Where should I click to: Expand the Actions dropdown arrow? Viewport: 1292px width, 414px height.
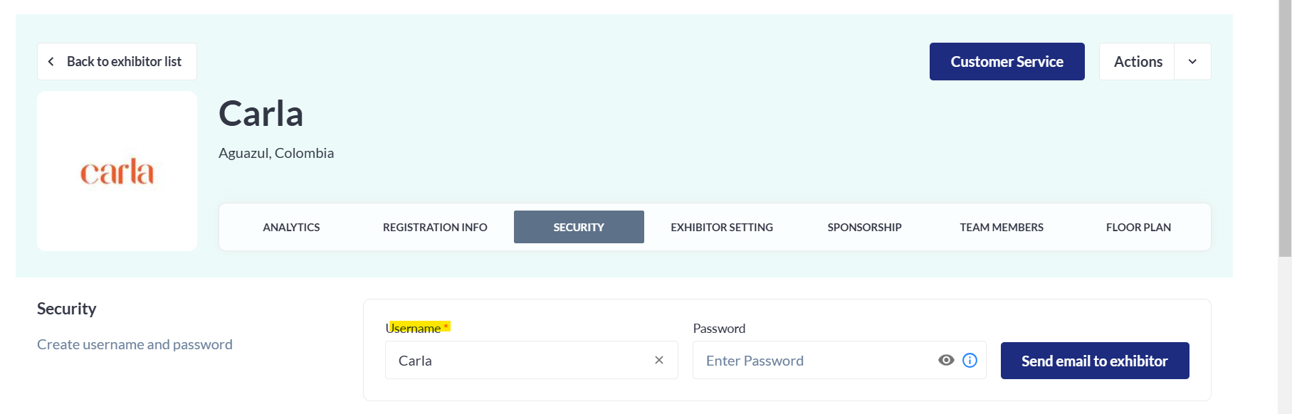point(1192,62)
